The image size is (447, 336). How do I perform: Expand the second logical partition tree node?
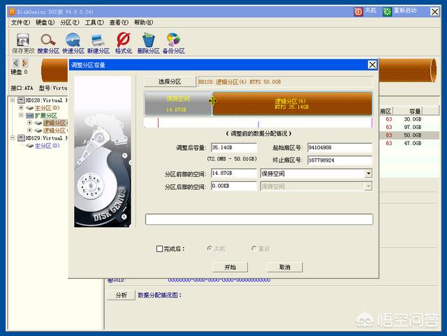[x=29, y=130]
